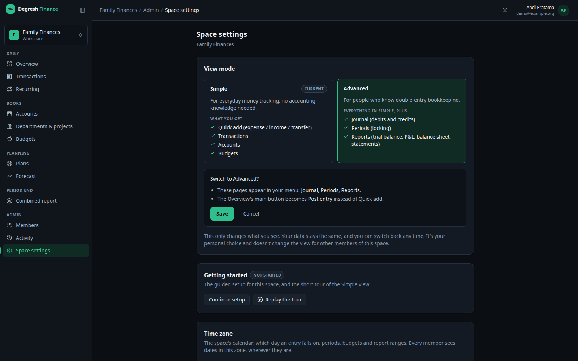
Task: Select the Simple view mode card
Action: (x=268, y=121)
